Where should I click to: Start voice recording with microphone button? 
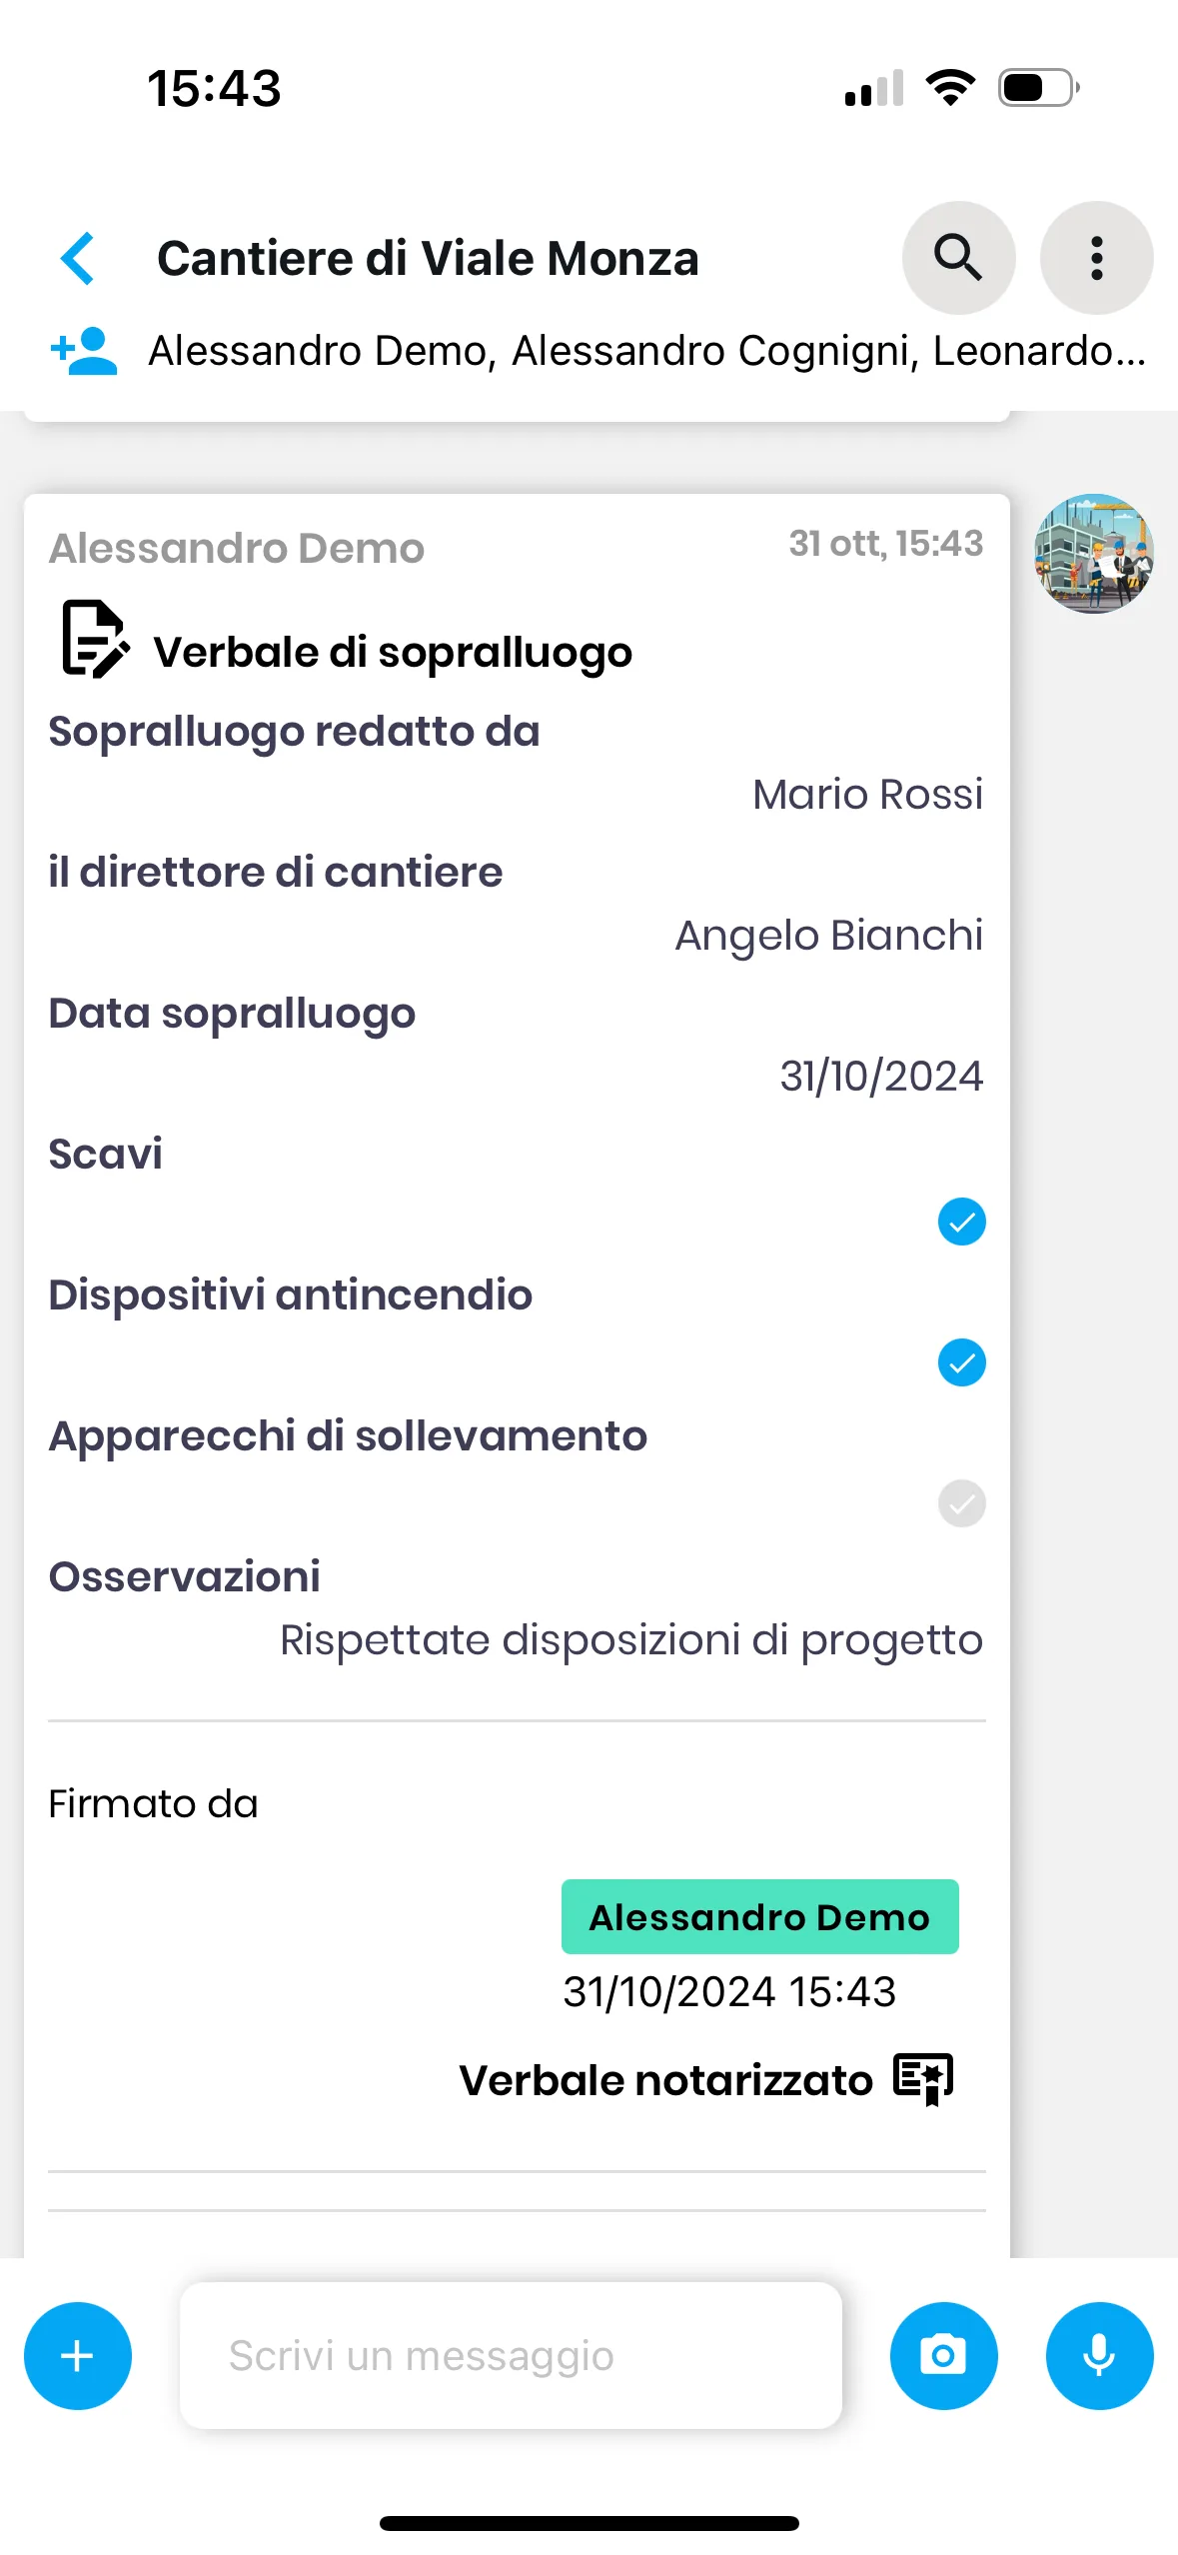[x=1098, y=2355]
